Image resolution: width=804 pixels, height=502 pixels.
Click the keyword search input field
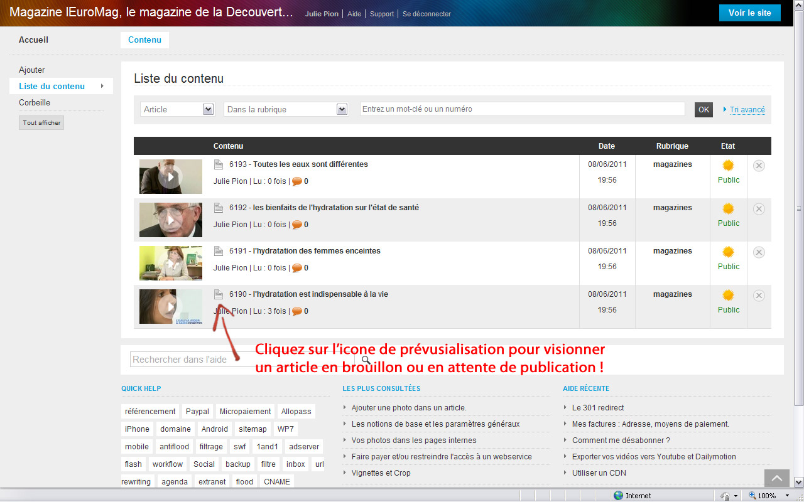point(522,109)
